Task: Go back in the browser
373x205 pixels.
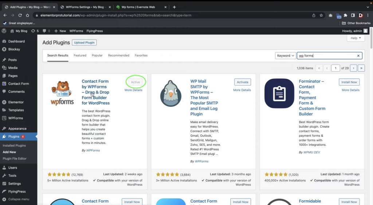Action: pos(5,15)
